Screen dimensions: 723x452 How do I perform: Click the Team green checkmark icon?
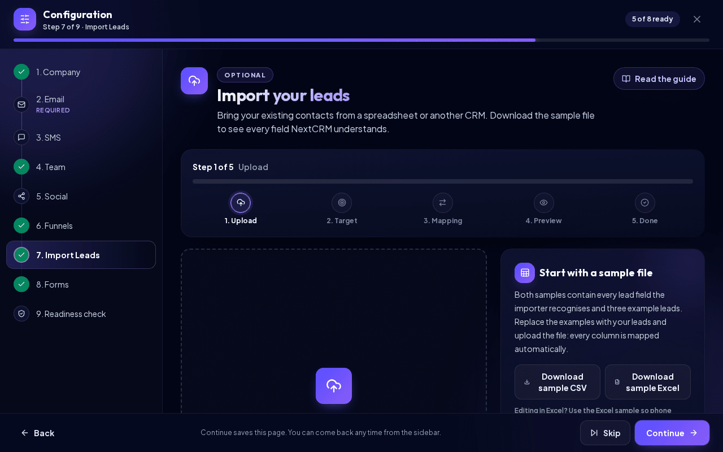tap(21, 167)
